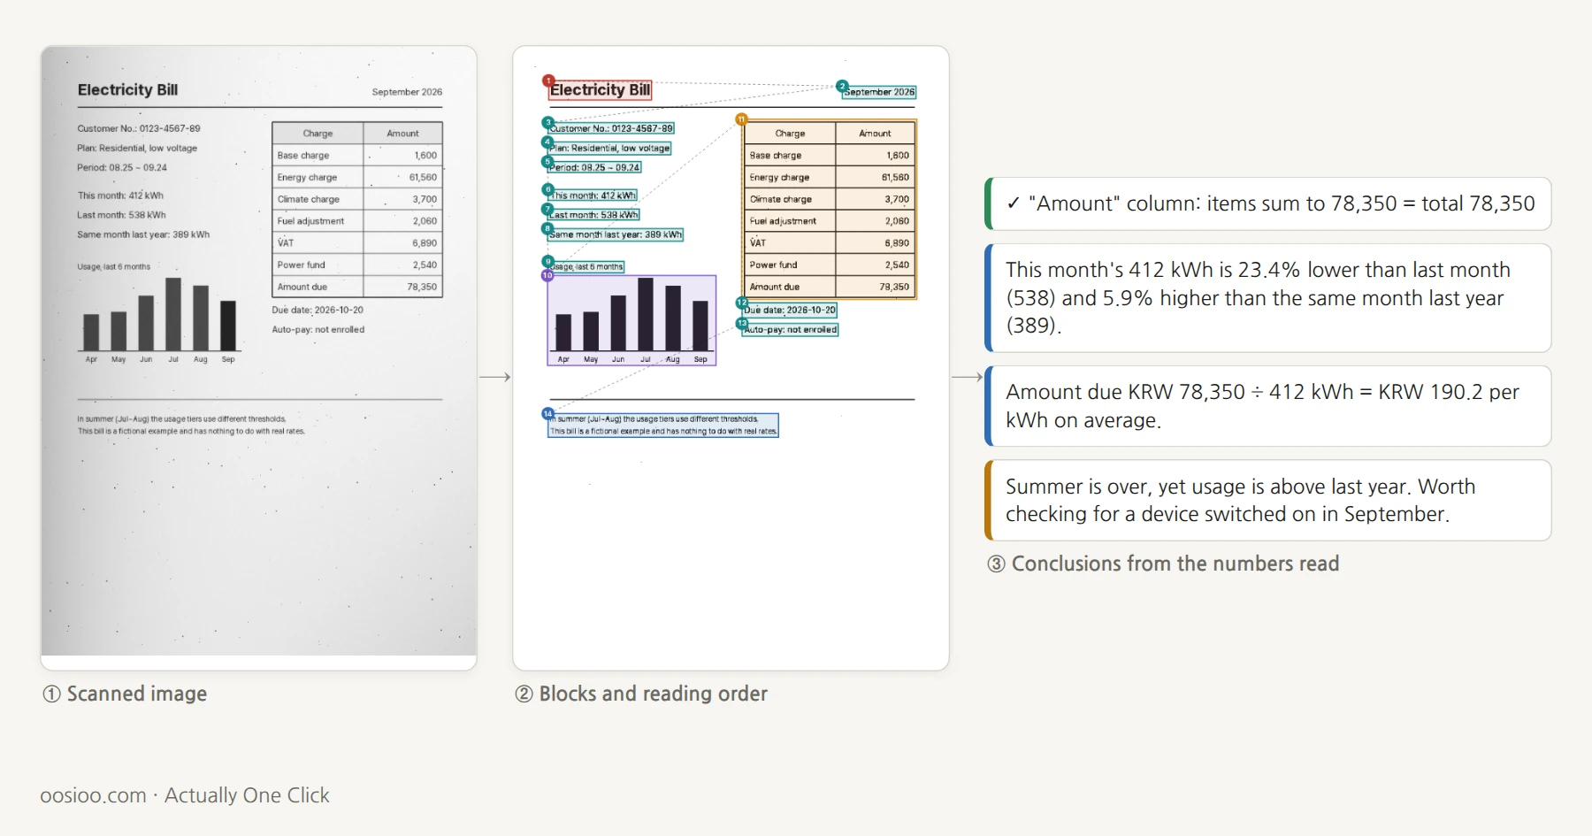
Task: Select "61,560" amount in scanned image table
Action: (423, 177)
